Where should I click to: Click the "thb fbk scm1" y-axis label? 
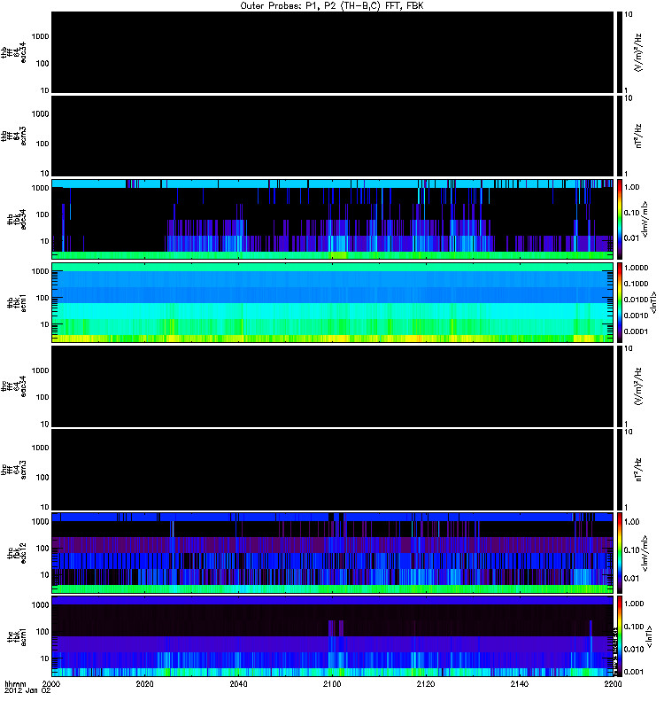coord(17,302)
